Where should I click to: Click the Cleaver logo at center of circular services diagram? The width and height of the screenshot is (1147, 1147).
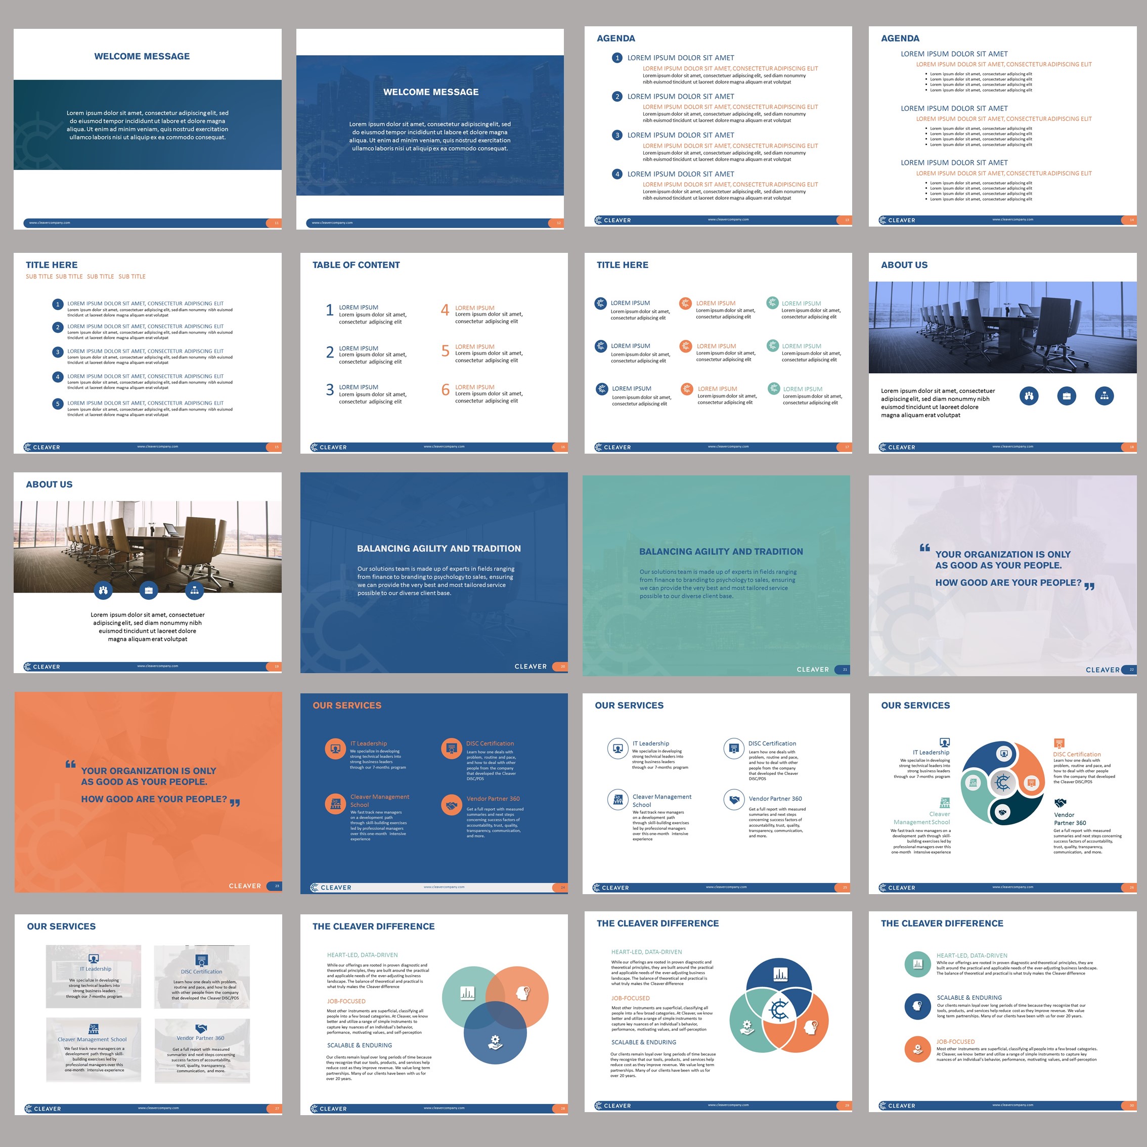pos(1003,783)
